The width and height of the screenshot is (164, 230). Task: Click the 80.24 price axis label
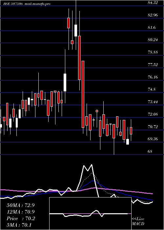point(153,40)
